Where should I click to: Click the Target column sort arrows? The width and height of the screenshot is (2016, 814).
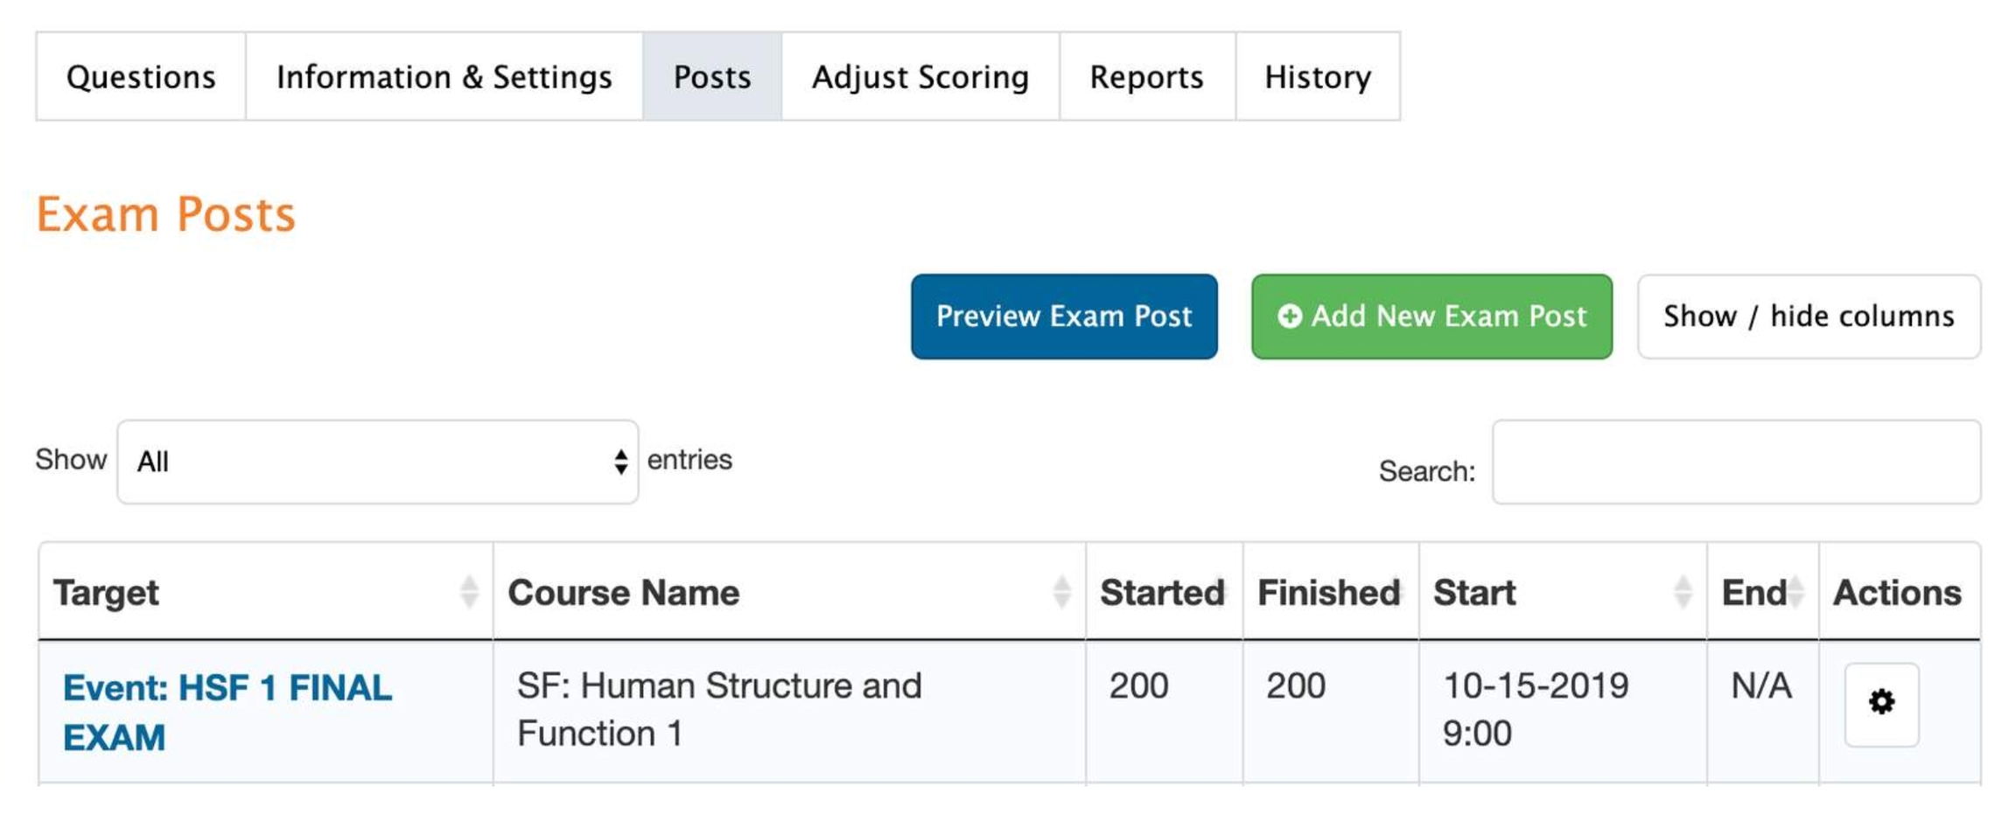click(469, 592)
